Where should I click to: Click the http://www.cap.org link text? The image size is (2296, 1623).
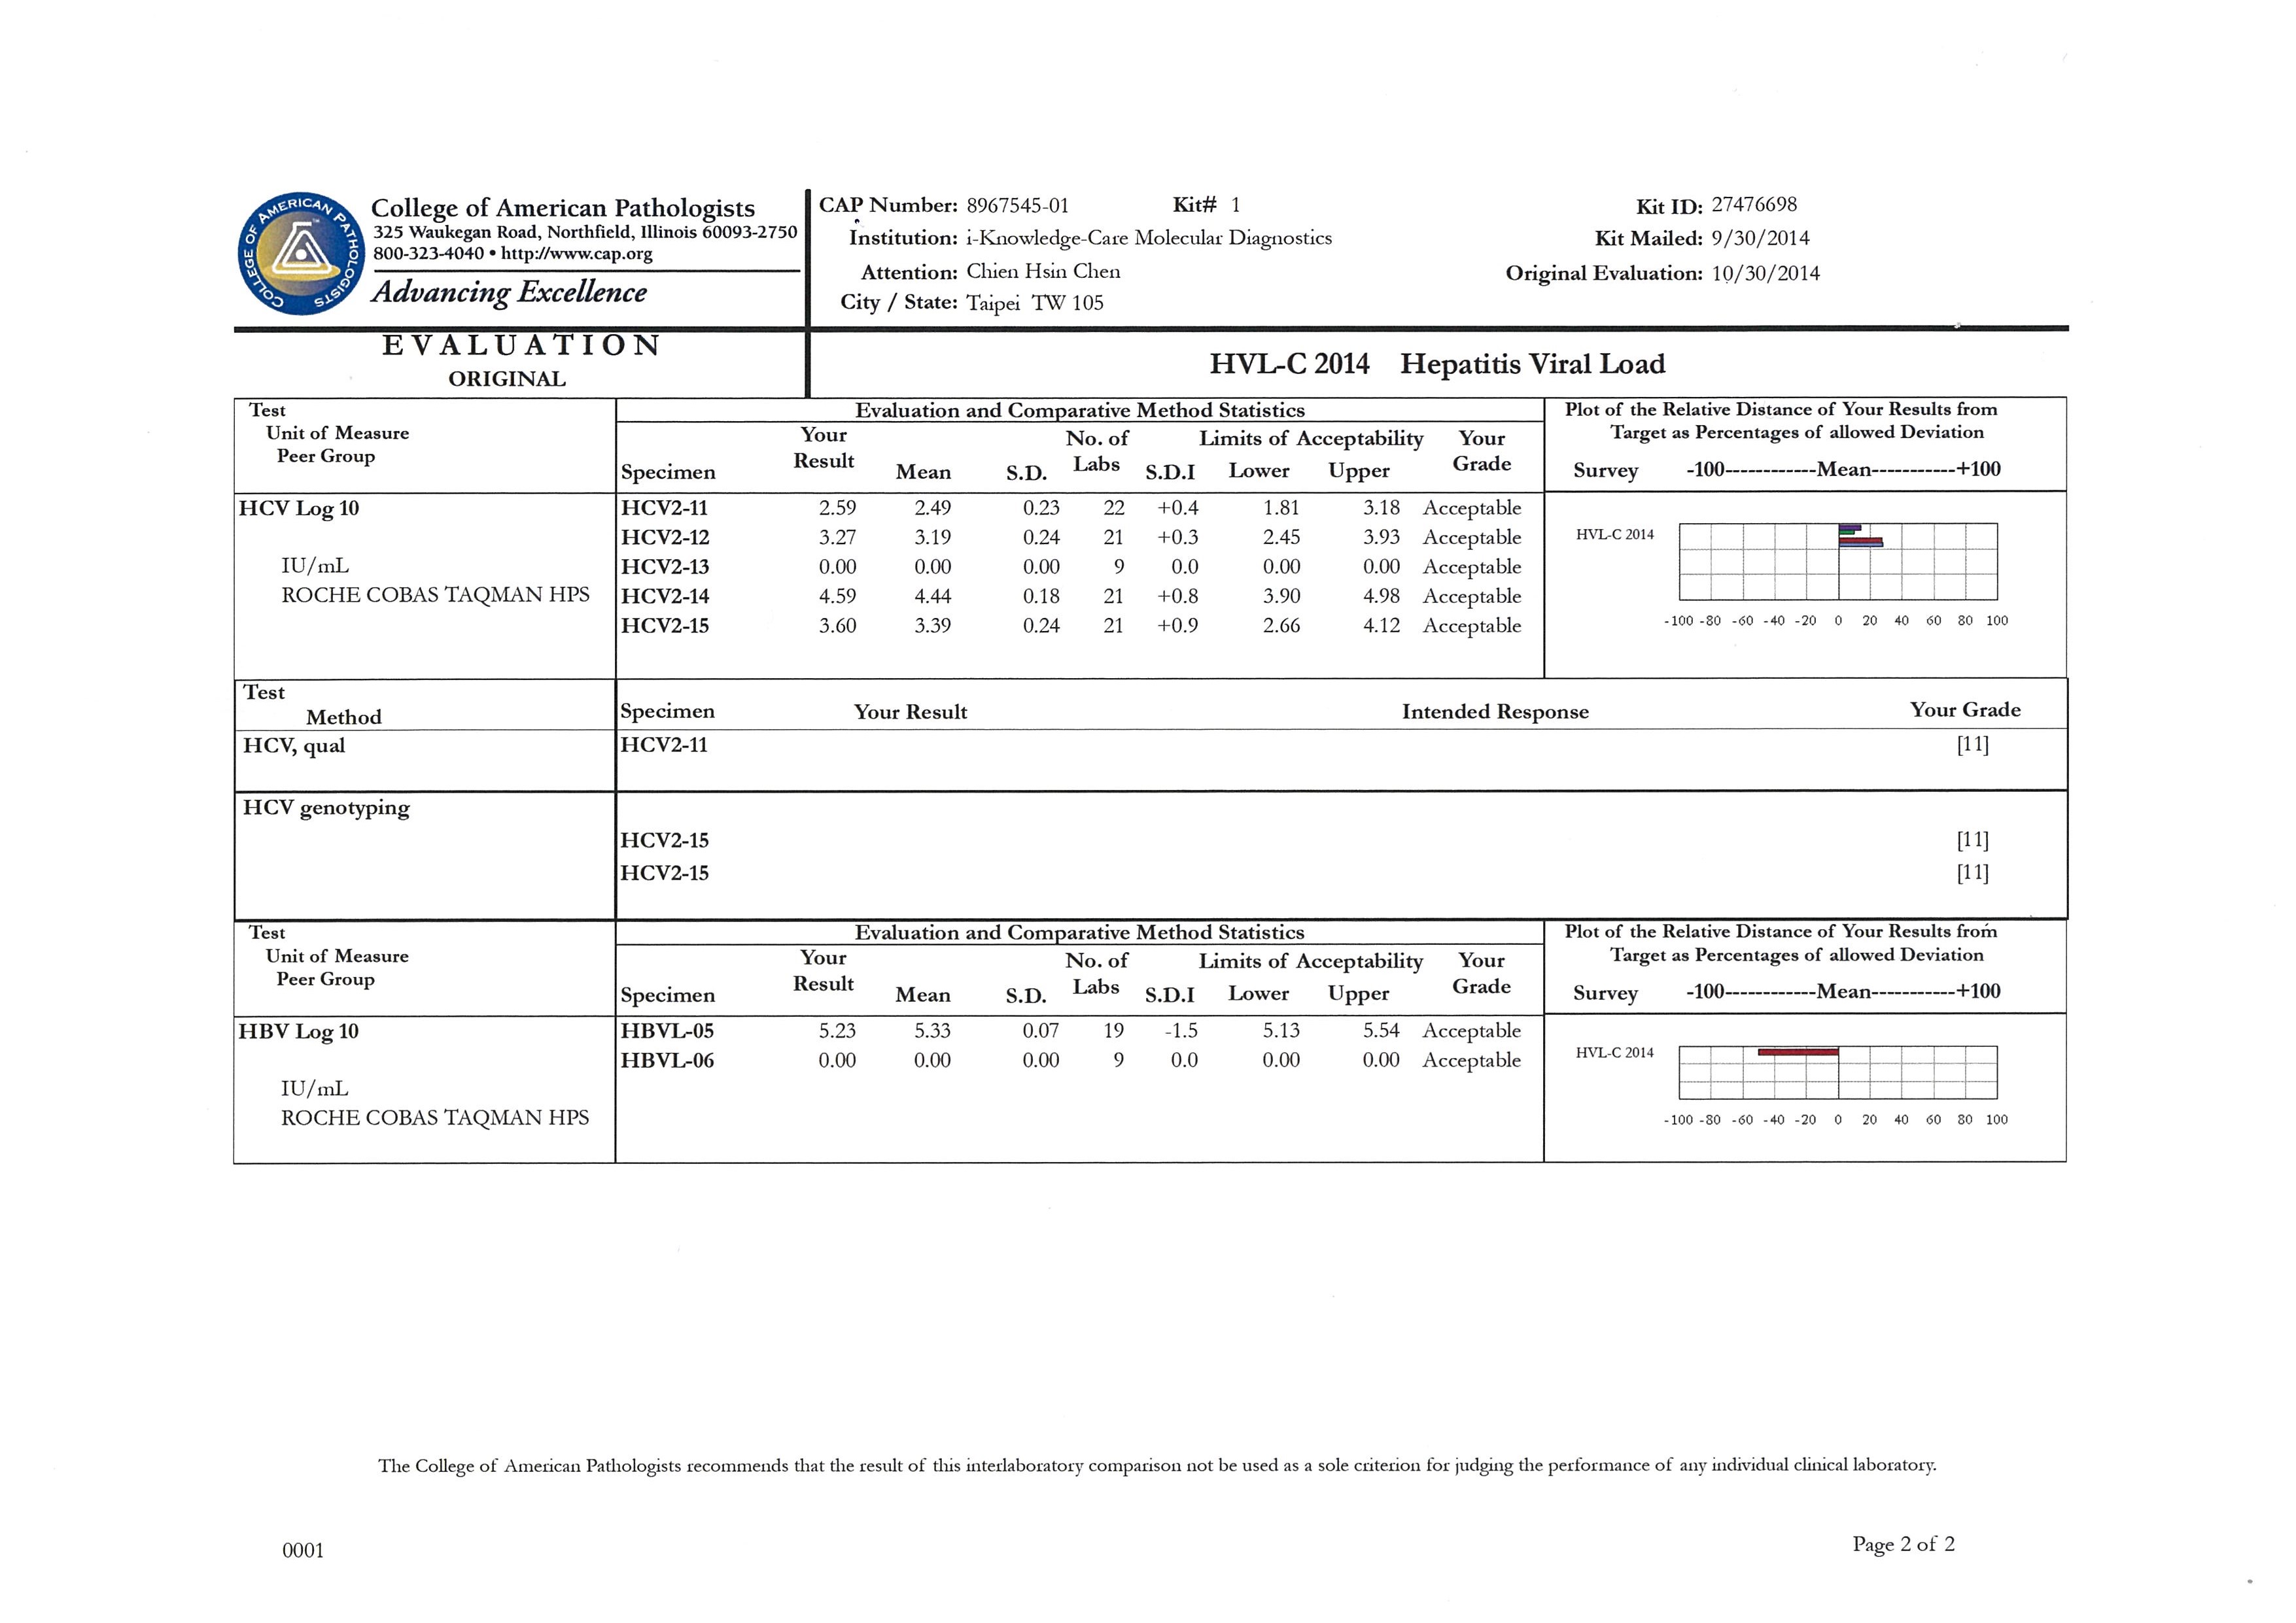pyautogui.click(x=576, y=254)
